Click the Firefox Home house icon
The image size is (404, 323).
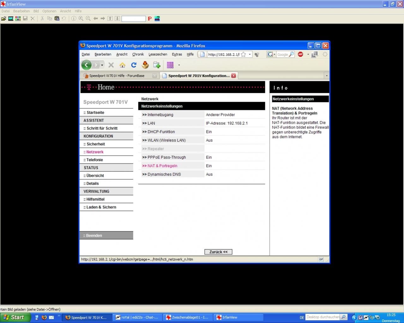coord(122,65)
